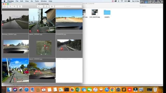Open the Preview application menu
Viewport: 166px width, 93px height.
tap(10, 1)
